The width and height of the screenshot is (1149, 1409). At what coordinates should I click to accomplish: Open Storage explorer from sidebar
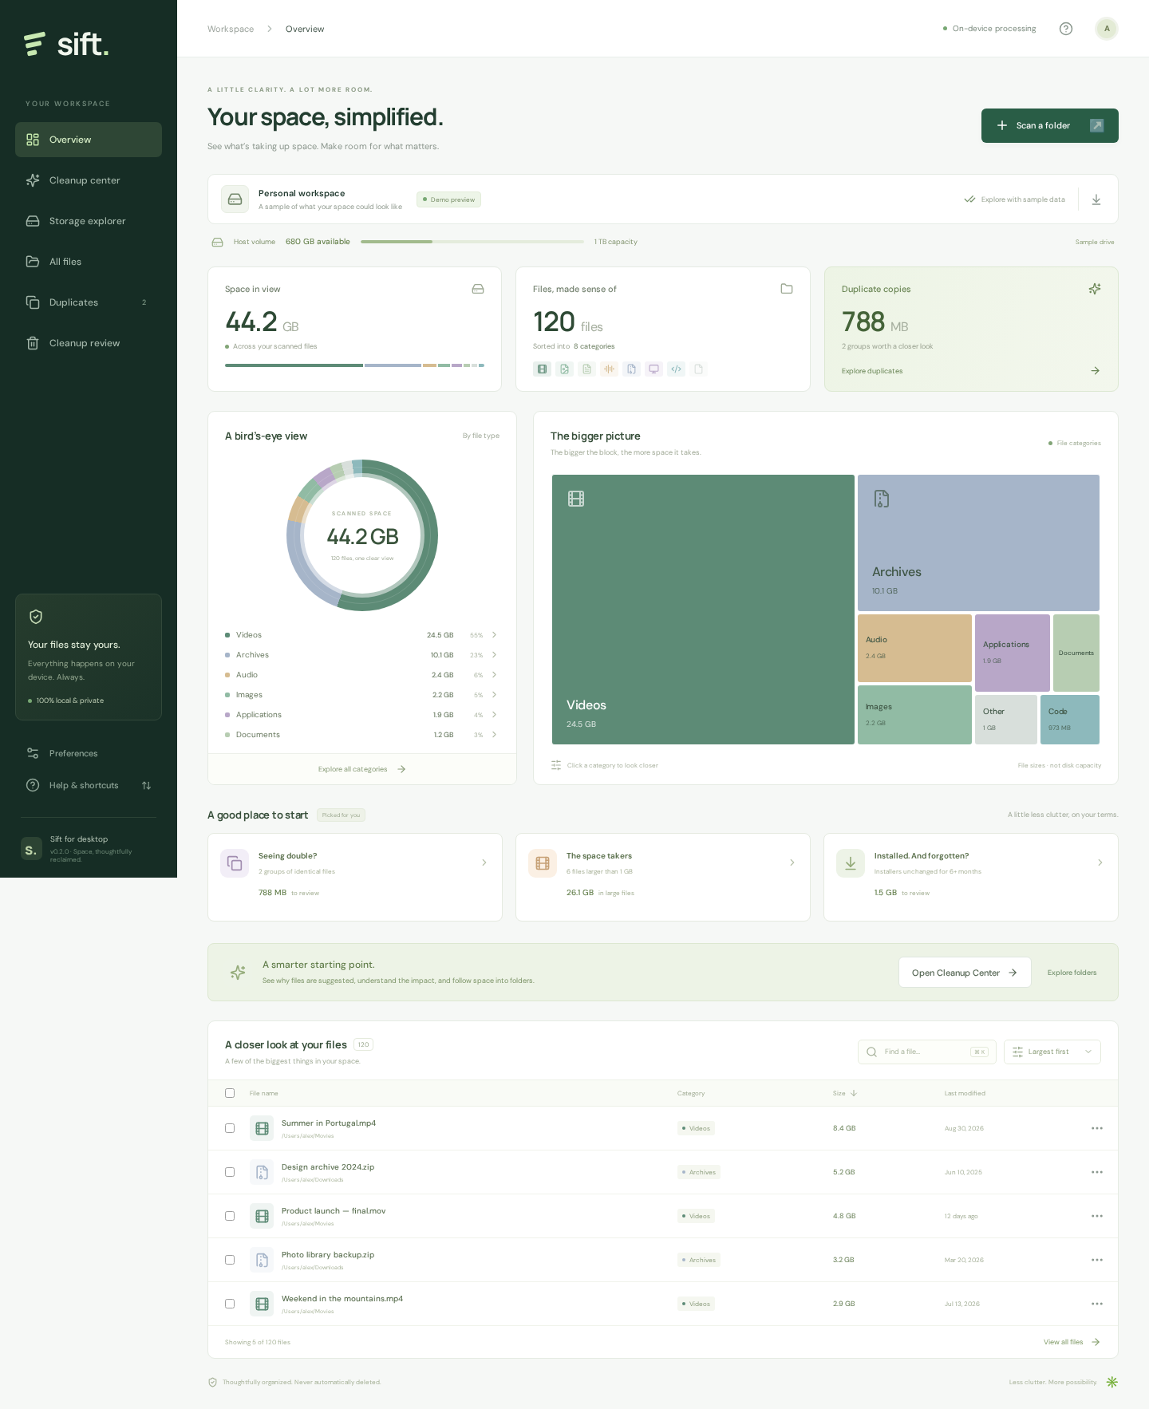[89, 221]
